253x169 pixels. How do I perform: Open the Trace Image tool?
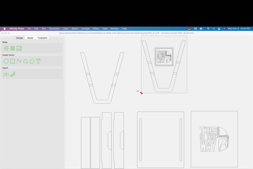(x=13, y=74)
